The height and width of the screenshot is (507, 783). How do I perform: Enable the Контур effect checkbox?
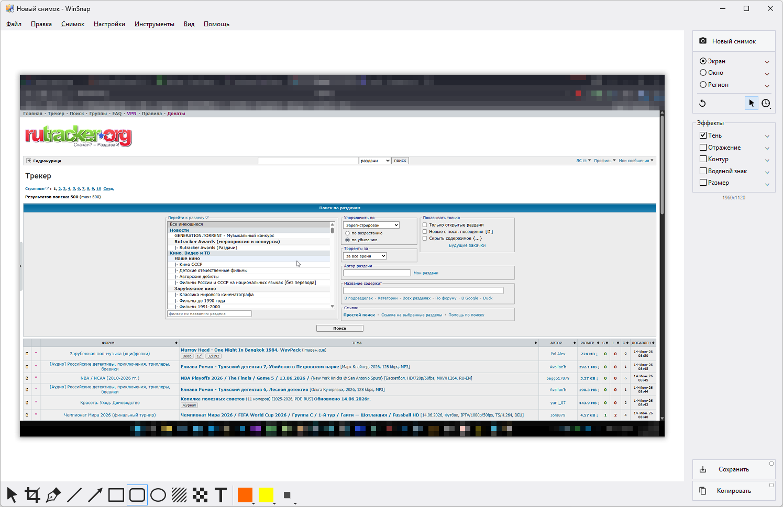pos(703,159)
